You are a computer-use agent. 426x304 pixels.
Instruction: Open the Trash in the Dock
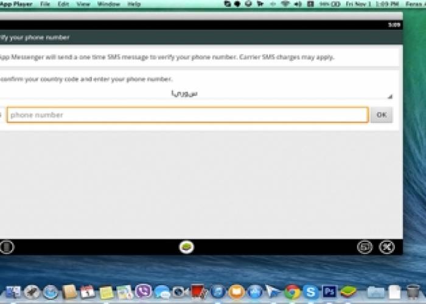(x=413, y=292)
